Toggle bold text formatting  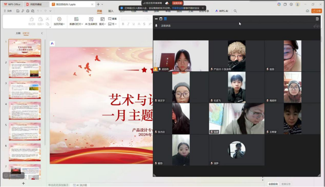pyautogui.click(x=123, y=24)
